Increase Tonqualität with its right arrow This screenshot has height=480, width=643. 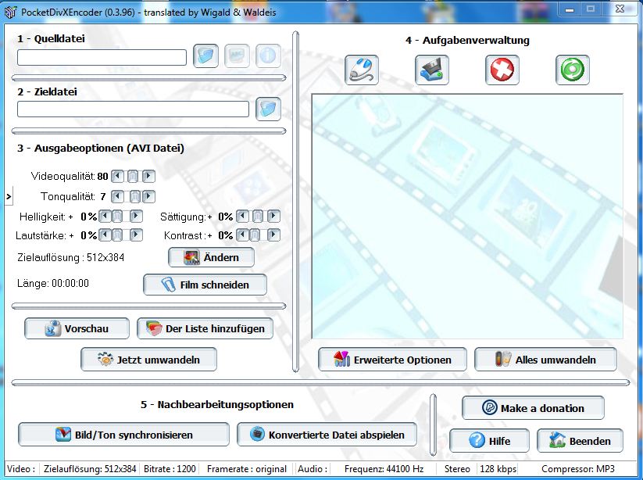point(148,196)
